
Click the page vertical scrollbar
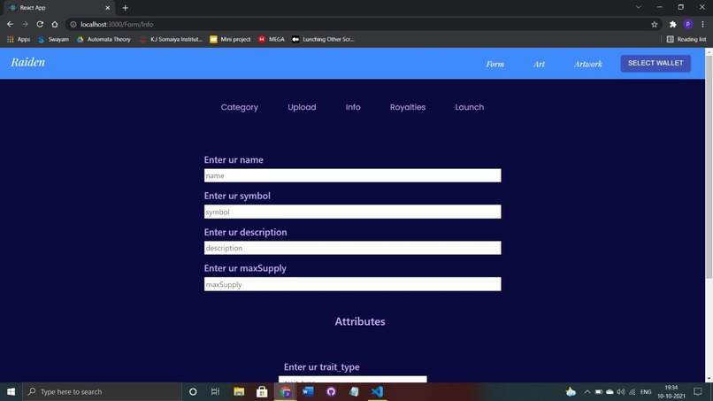pos(709,167)
